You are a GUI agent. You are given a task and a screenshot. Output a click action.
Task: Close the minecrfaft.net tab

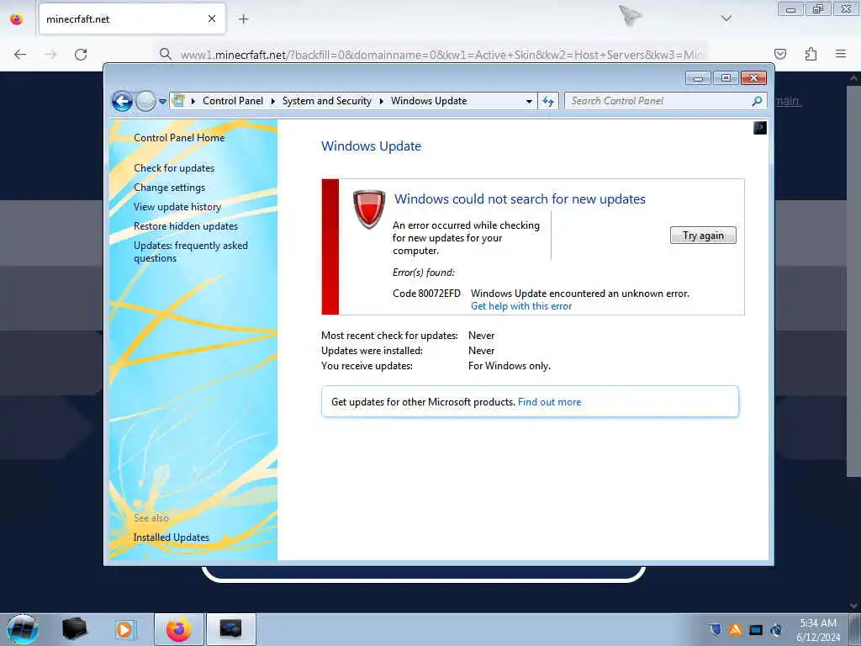(x=212, y=19)
